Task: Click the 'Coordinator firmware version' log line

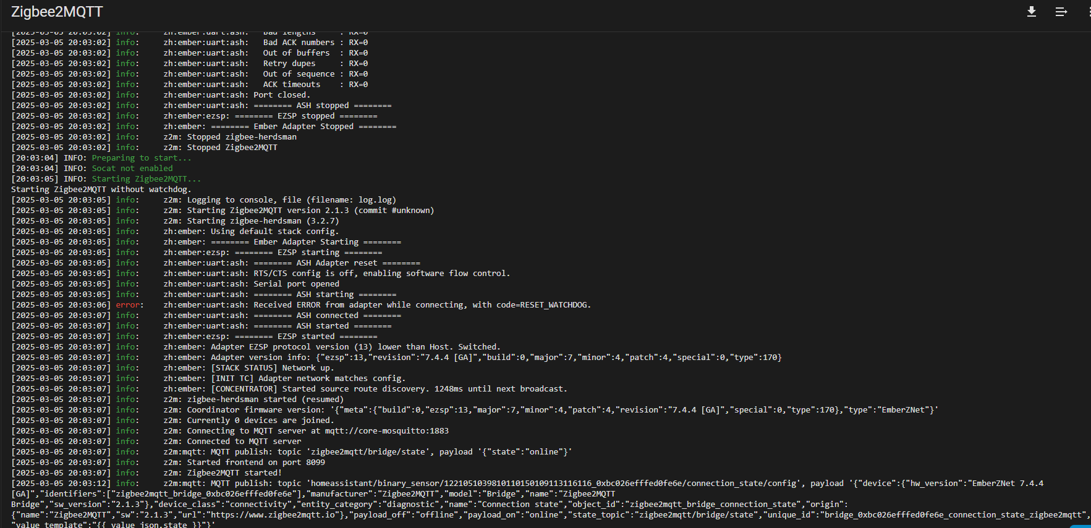Action: pos(255,410)
